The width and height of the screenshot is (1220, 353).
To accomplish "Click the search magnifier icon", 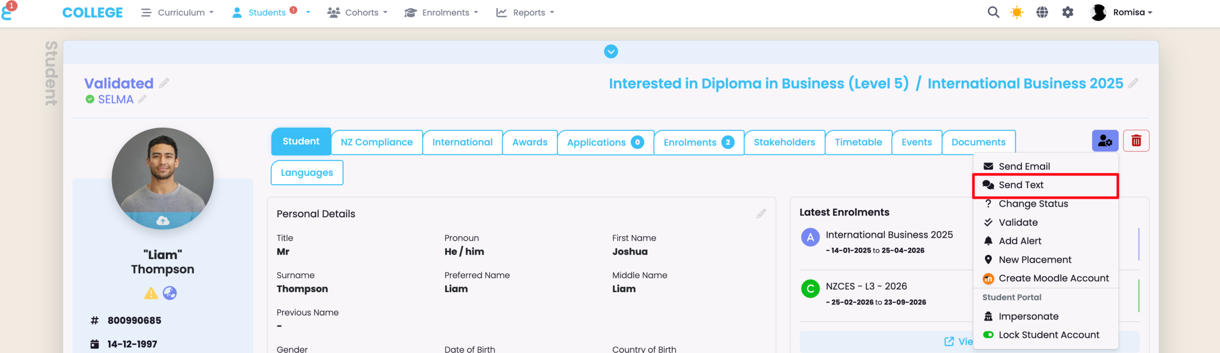I will tap(993, 12).
